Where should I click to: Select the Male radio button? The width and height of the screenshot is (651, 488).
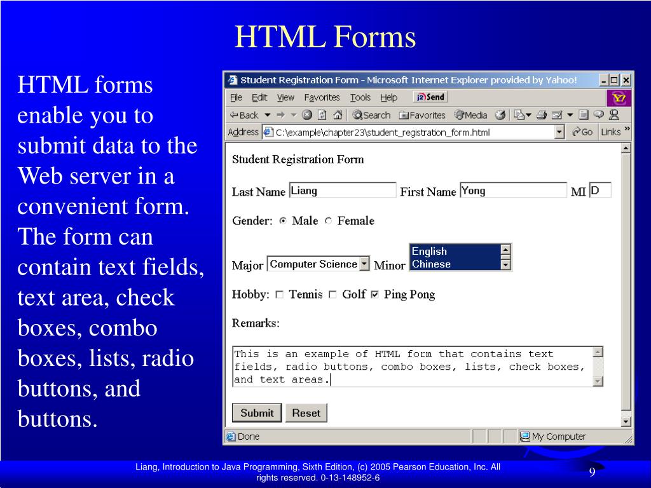click(x=283, y=221)
